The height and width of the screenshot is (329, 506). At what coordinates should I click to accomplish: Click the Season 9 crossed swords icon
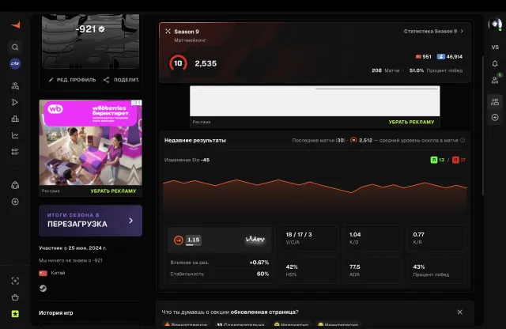point(168,32)
